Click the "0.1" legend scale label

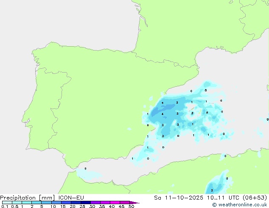5,206
